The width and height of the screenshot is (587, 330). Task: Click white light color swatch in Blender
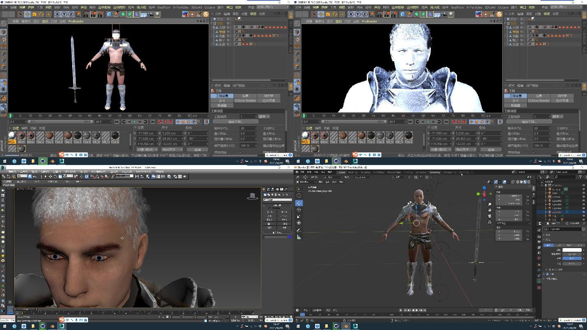point(572,250)
